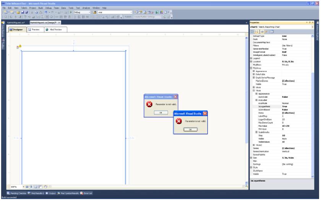Close the front 'Parameter is not valid' dialog
The image size is (321, 201).
(x=205, y=113)
